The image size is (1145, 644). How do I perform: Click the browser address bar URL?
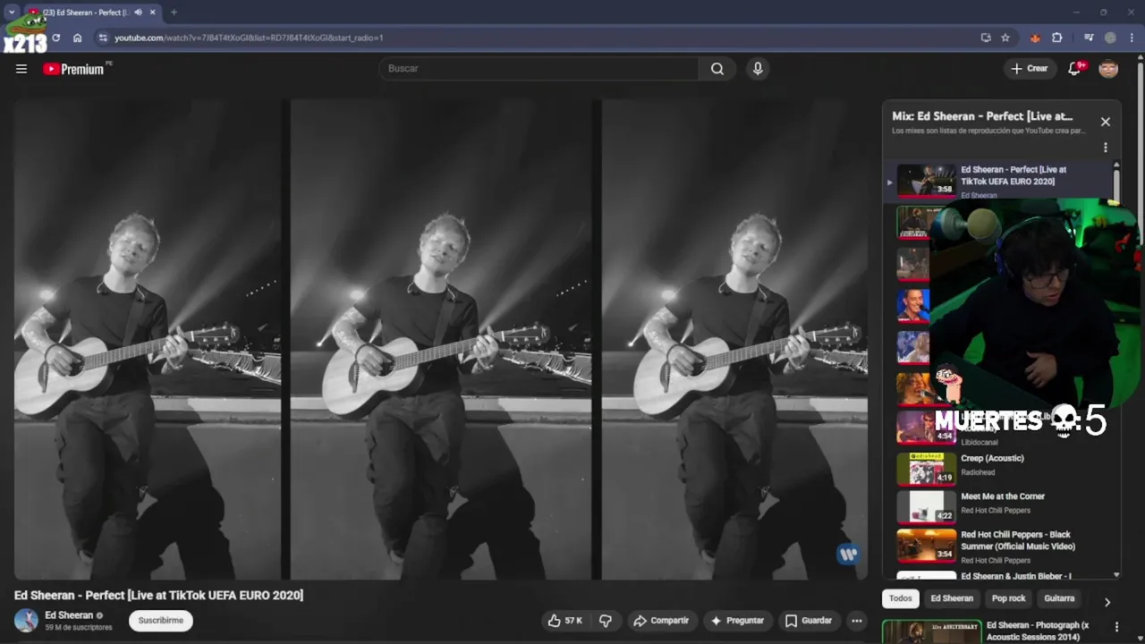point(249,38)
